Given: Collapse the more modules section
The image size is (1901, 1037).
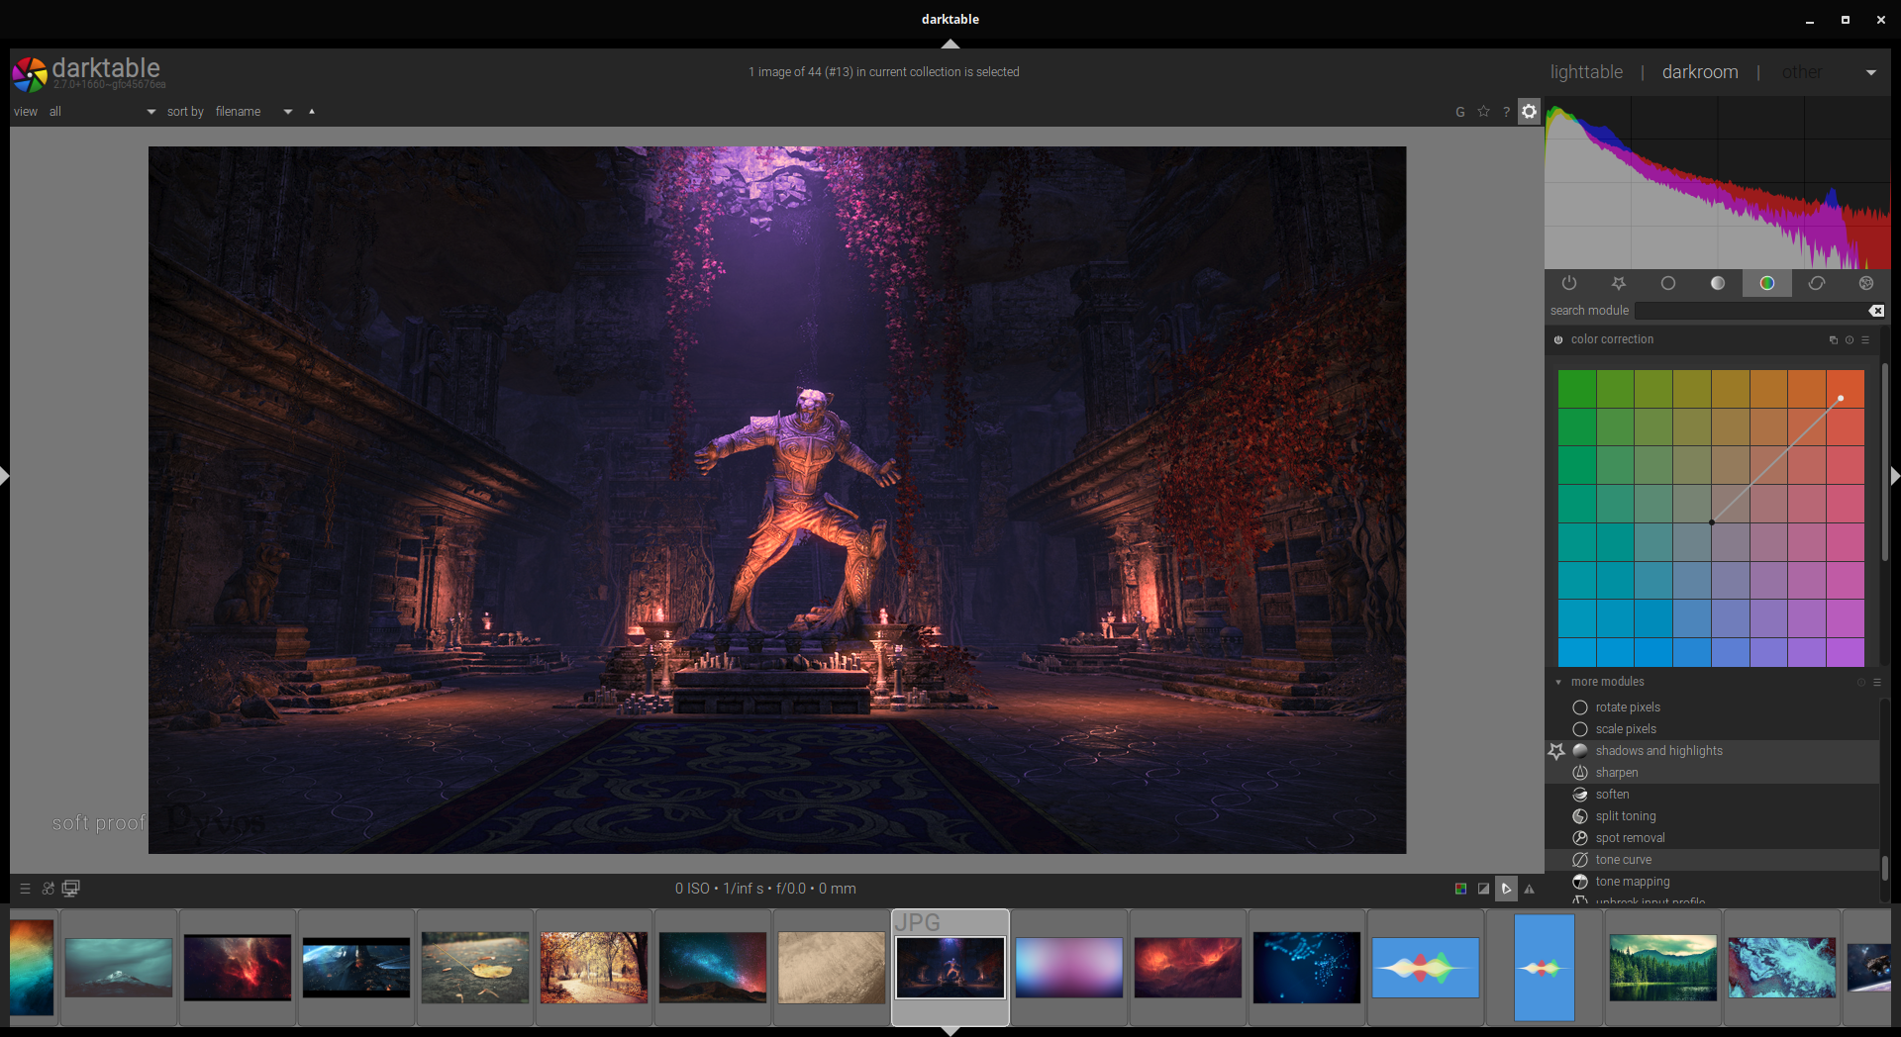Looking at the screenshot, I should pos(1558,682).
